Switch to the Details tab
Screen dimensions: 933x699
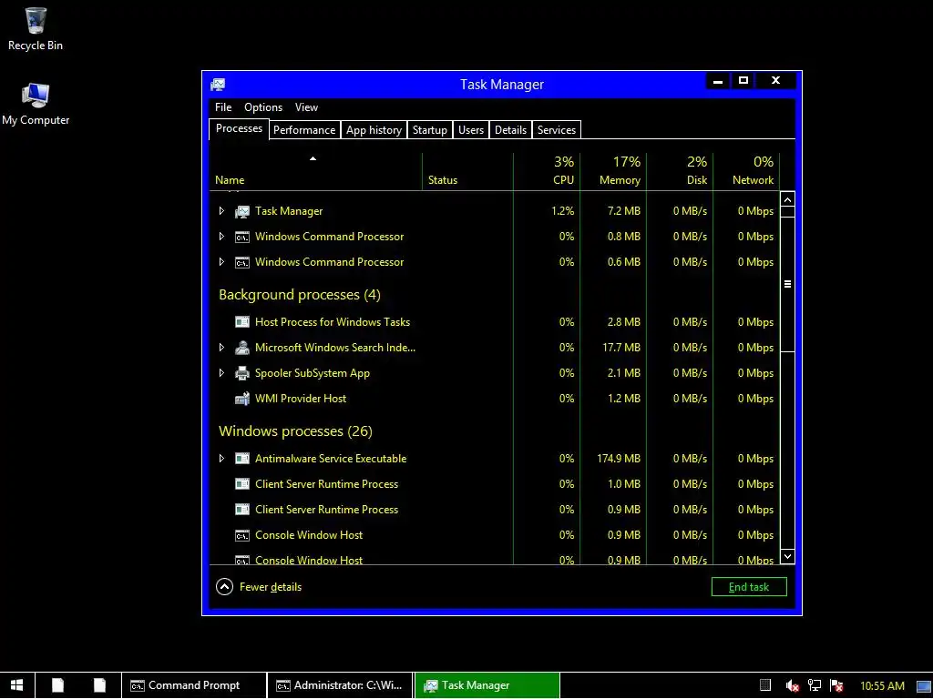coord(510,130)
